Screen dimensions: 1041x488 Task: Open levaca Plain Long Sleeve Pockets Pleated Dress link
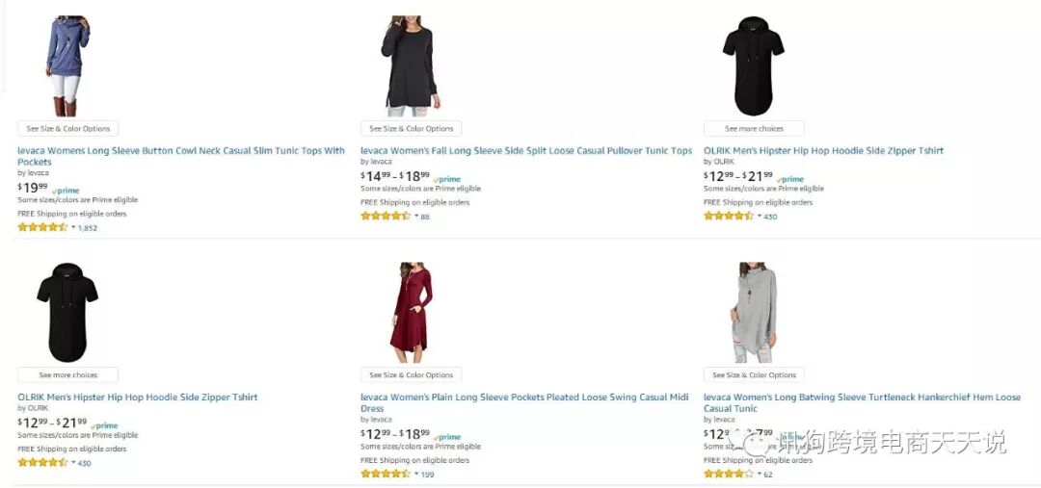(524, 403)
